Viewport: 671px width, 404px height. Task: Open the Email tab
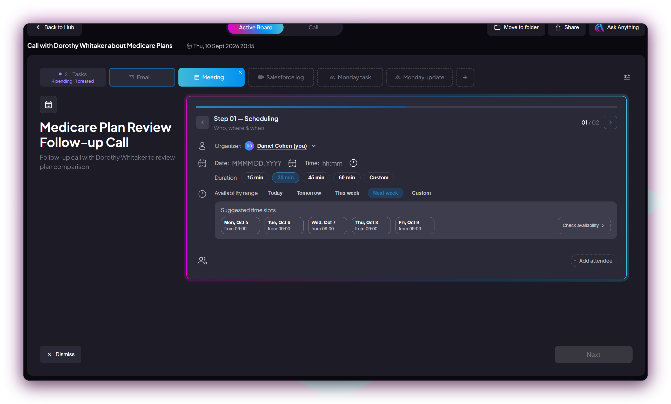click(x=142, y=77)
